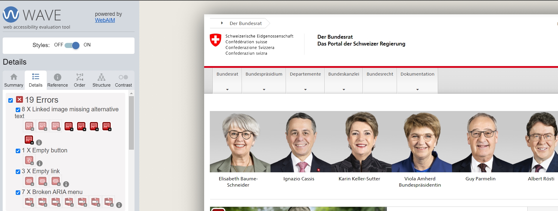558x211 pixels.
Task: Select third faded Linked image missing alt icon
Action: tap(56, 126)
